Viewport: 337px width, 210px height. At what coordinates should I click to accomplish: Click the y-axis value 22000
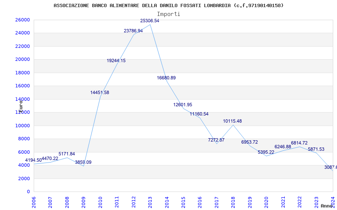[22, 46]
